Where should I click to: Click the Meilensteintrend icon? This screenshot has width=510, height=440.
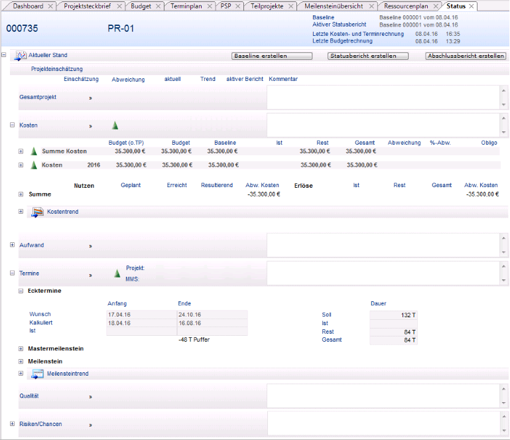tap(37, 374)
